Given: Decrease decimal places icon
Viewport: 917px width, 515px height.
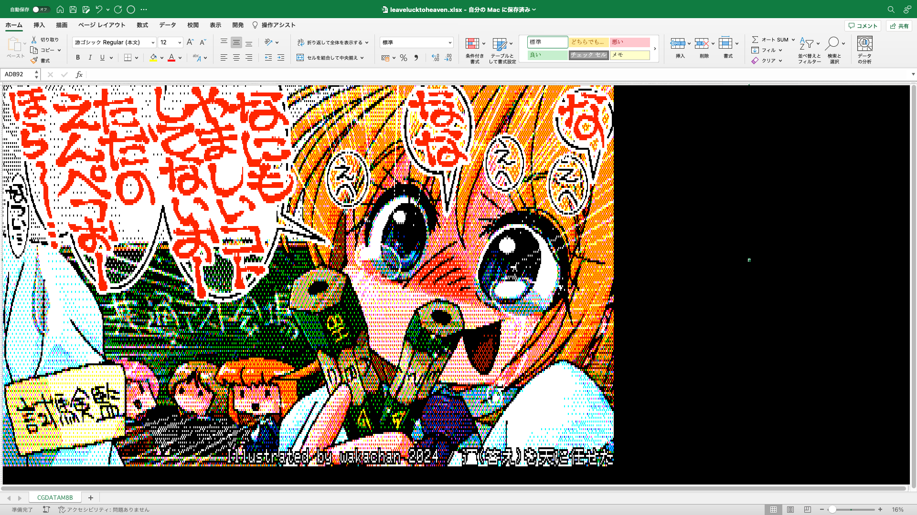Looking at the screenshot, I should [448, 58].
